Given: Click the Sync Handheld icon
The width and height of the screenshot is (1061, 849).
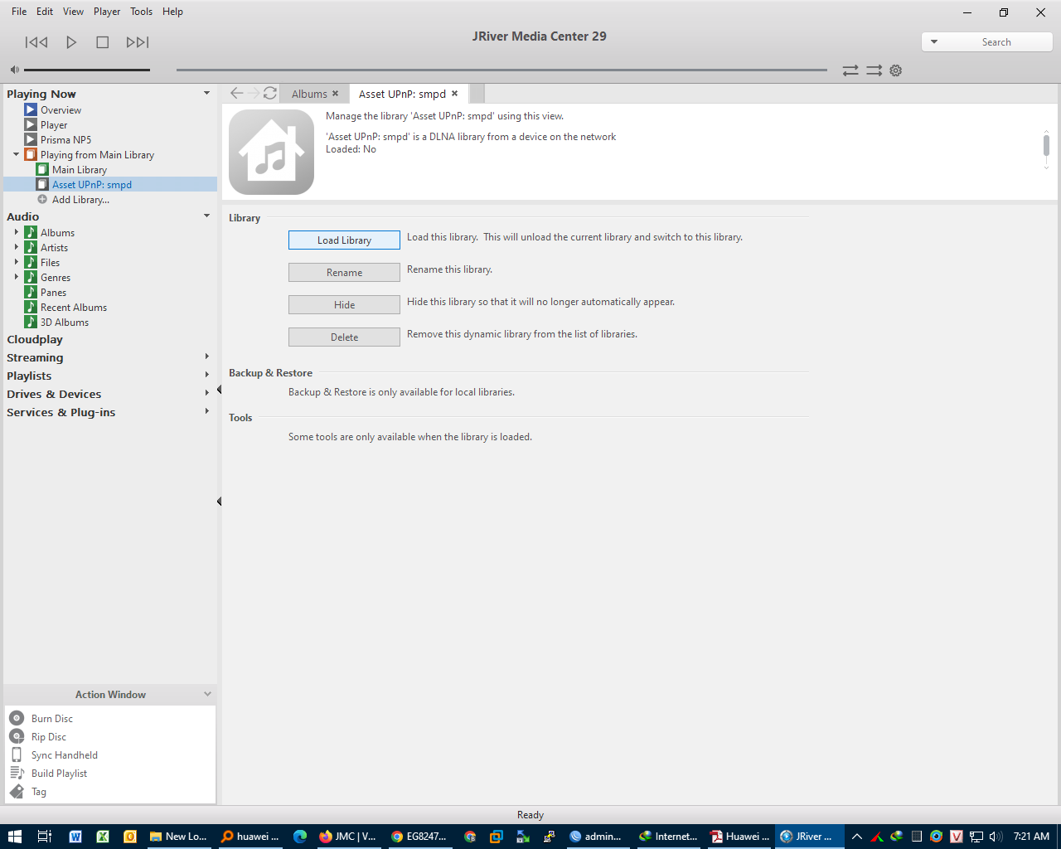Looking at the screenshot, I should pyautogui.click(x=17, y=754).
